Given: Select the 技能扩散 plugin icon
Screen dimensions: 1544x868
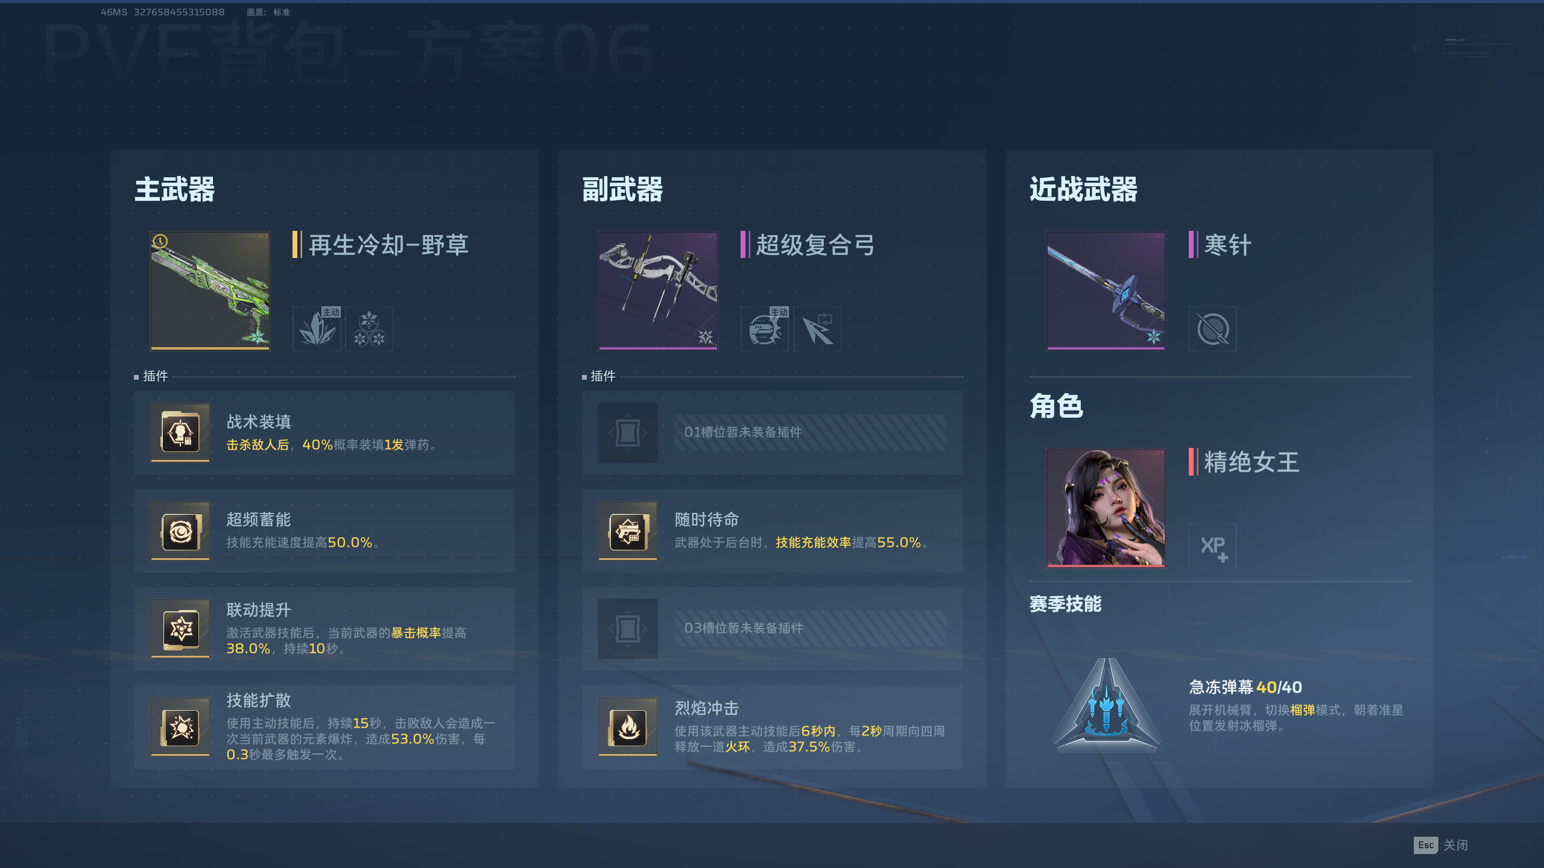Looking at the screenshot, I should point(180,726).
